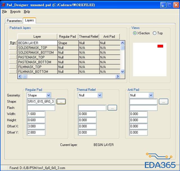Image resolution: width=180 pixels, height=171 pixels.
Task: Click the Regular Pad Height field
Action: coord(36,120)
